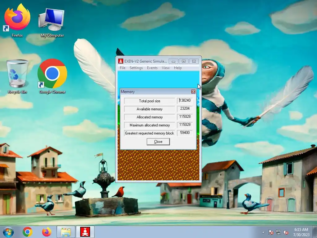
Task: Click the Total pool size value field
Action: tap(185, 101)
